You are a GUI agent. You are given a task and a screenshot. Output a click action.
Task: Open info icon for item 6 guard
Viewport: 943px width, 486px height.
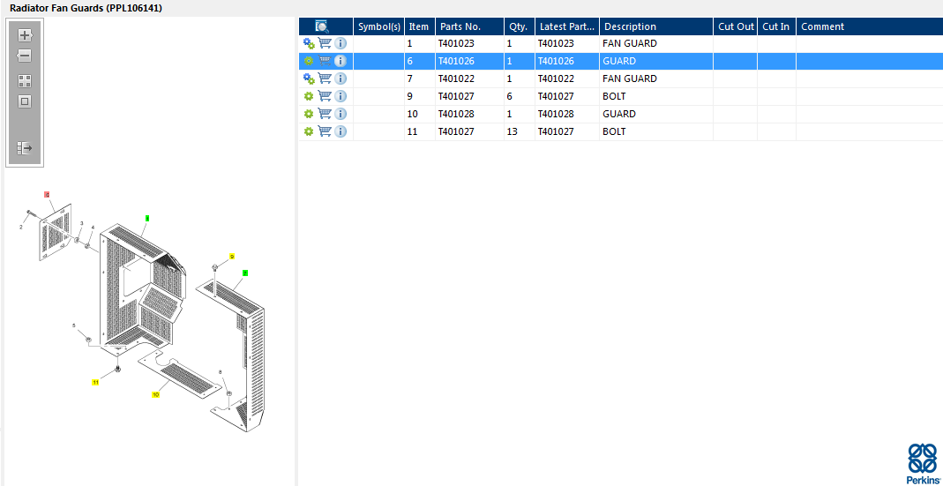[341, 61]
